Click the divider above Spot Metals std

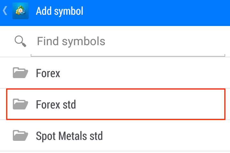pyautogui.click(x=115, y=120)
